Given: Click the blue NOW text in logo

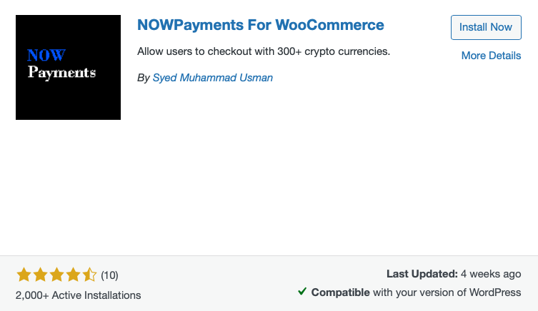Looking at the screenshot, I should point(46,56).
